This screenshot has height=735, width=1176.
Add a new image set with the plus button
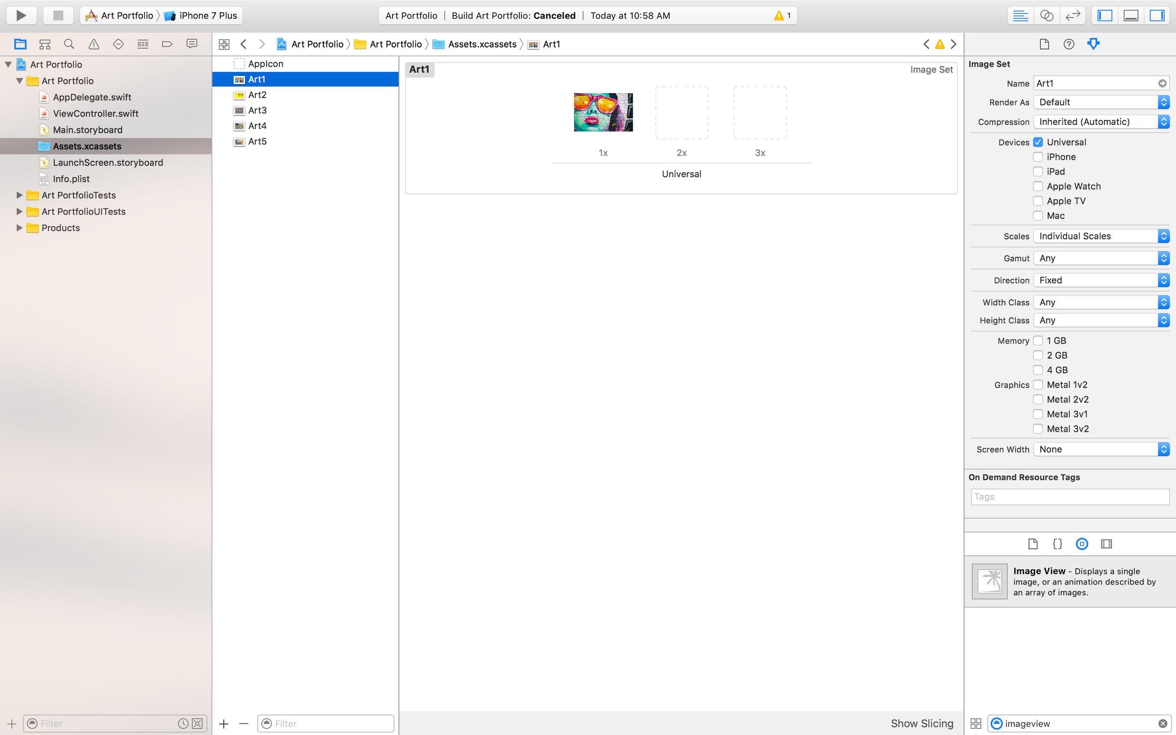pyautogui.click(x=223, y=724)
